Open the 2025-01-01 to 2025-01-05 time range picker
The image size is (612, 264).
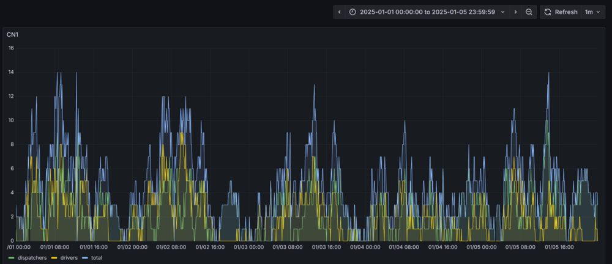tap(427, 12)
